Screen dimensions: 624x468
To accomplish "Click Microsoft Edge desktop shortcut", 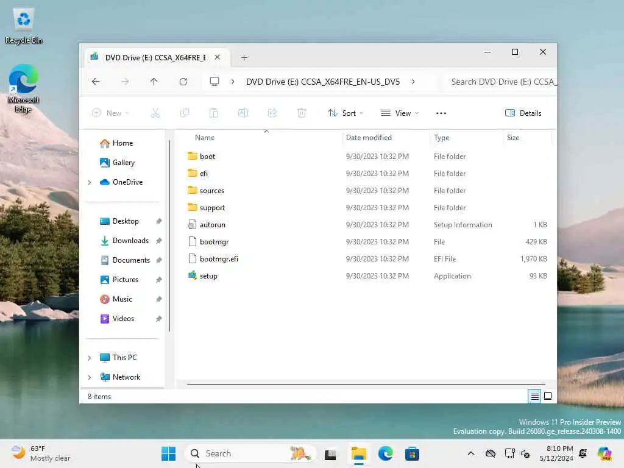I will (x=23, y=89).
